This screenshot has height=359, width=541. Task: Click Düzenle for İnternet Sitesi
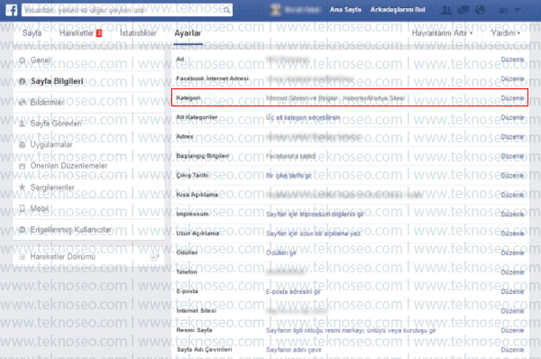pos(512,311)
